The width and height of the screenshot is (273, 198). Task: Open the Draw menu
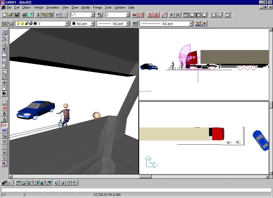click(x=75, y=7)
